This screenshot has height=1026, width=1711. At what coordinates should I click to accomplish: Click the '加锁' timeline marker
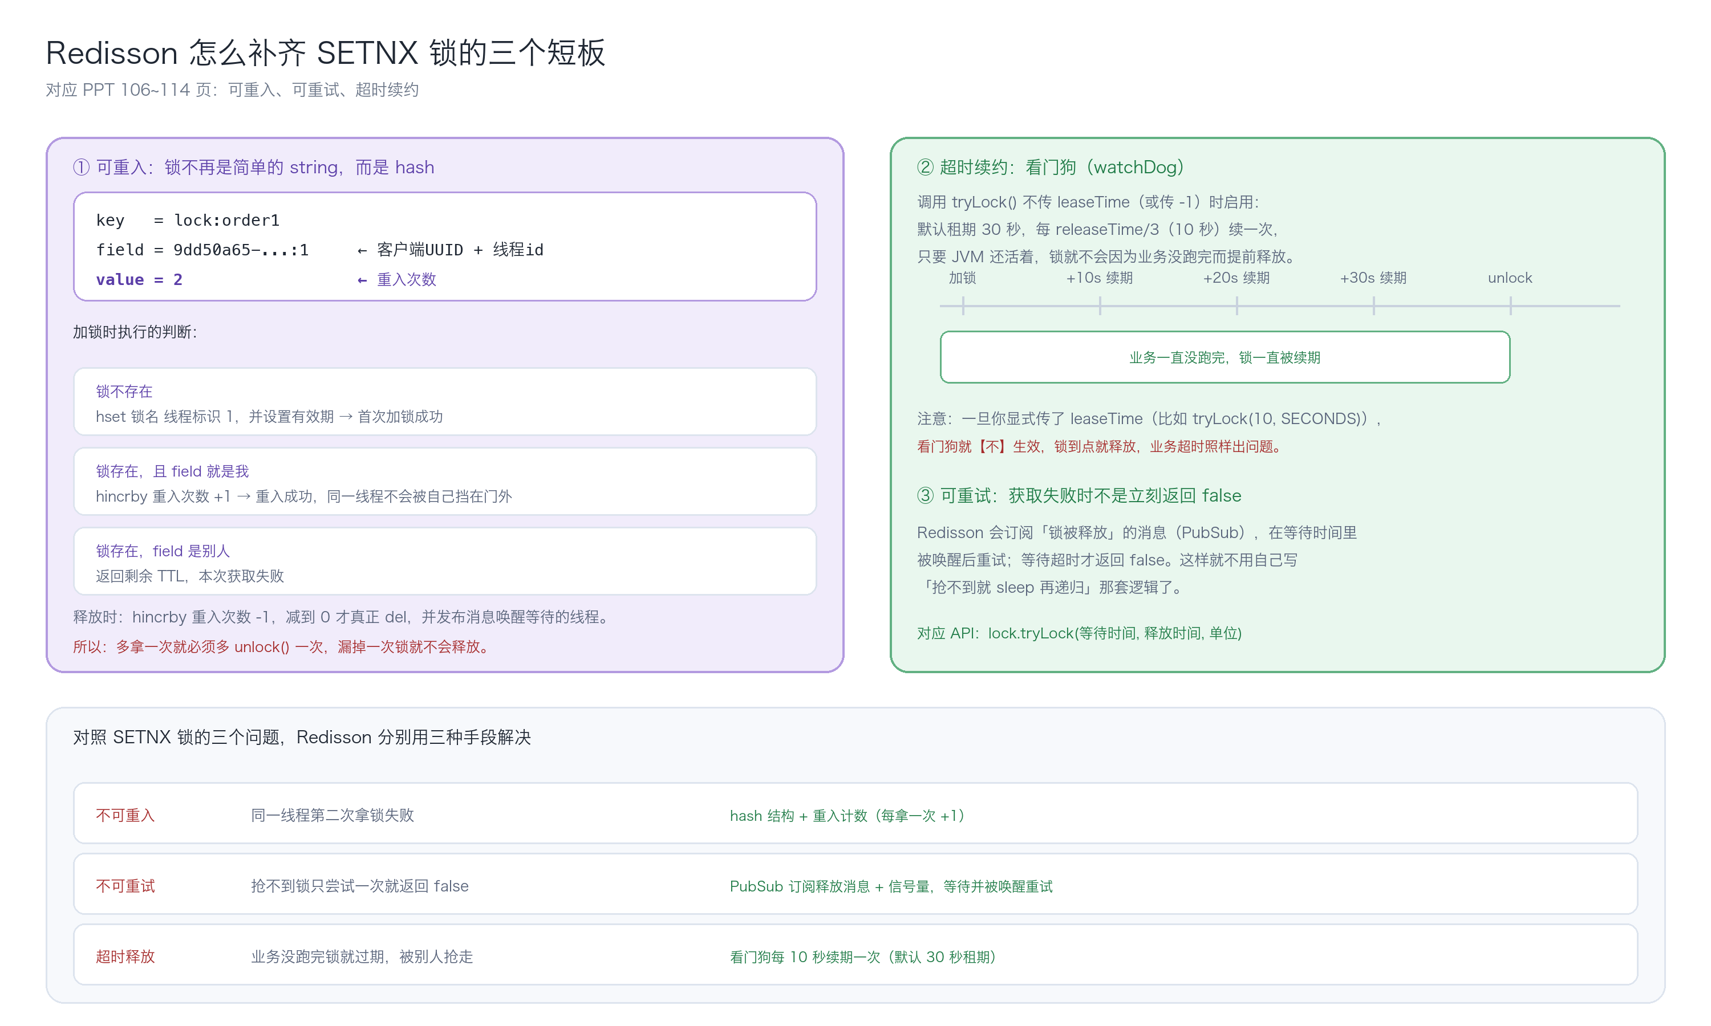pos(962,278)
